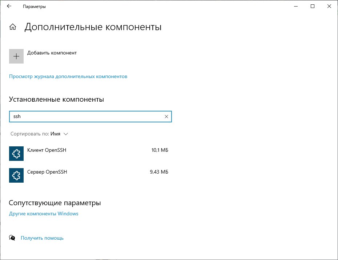Screen dimensions: 338x260
Task: Click the plus icon to add a component
Action: tap(16, 56)
